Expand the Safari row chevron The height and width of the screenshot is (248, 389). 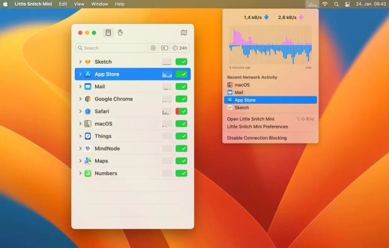[x=80, y=111]
